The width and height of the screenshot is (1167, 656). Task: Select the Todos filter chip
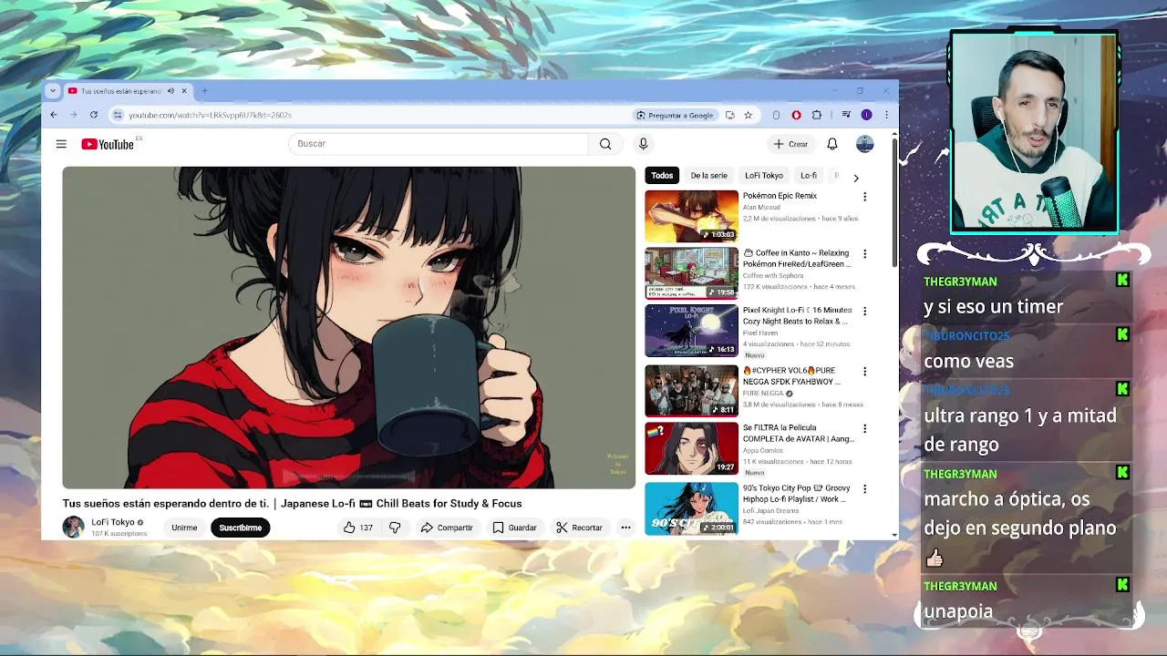(x=662, y=175)
